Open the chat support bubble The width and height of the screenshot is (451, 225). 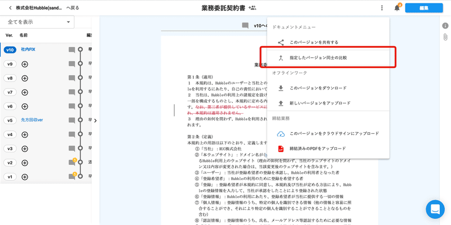pyautogui.click(x=435, y=209)
